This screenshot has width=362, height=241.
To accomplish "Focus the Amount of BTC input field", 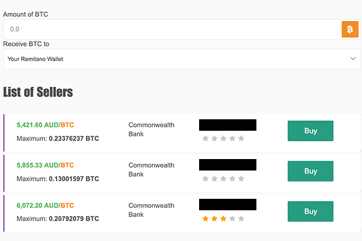I will [x=172, y=29].
